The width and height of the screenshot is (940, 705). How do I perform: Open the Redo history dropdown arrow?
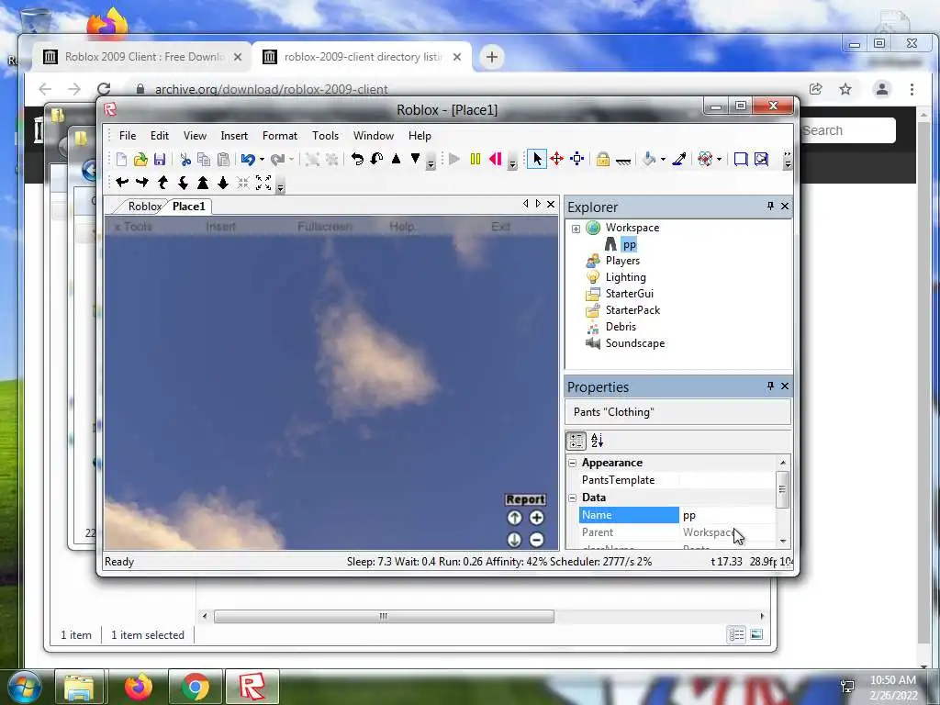tap(291, 160)
